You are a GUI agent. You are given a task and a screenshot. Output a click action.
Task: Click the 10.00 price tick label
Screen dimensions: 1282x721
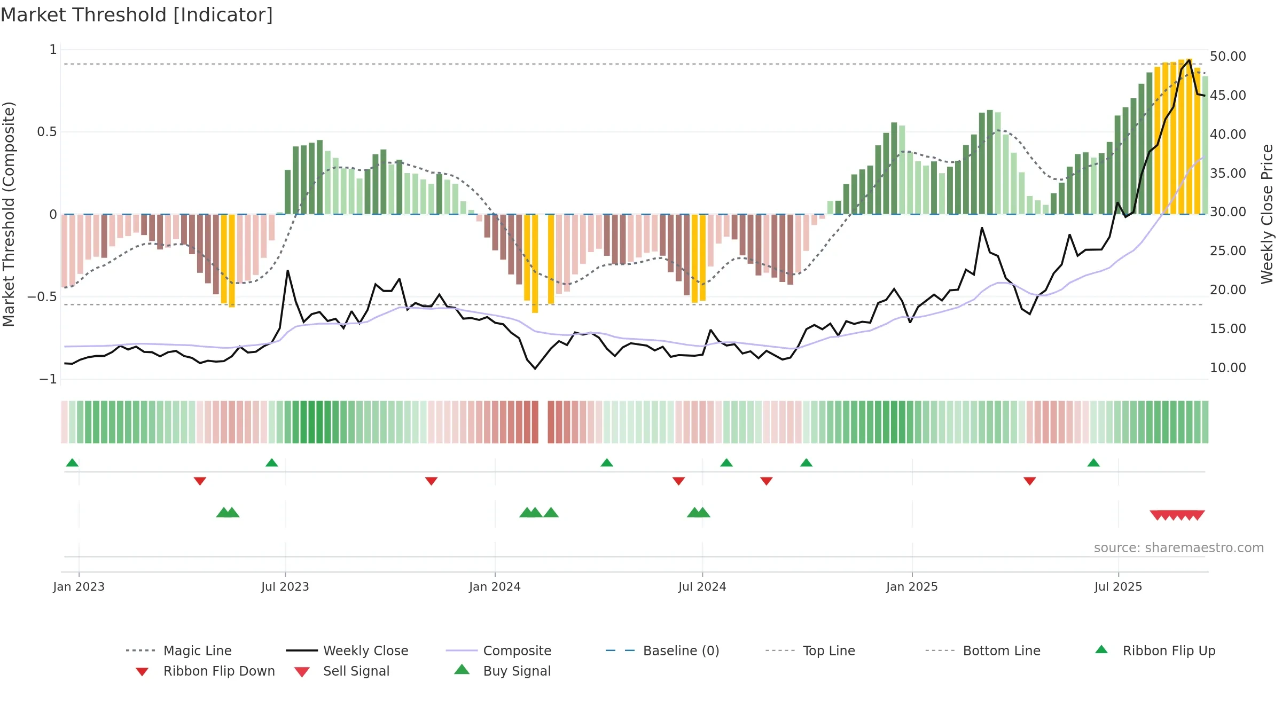[x=1228, y=368]
